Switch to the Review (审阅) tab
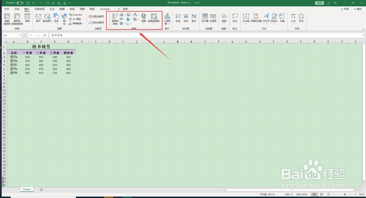366x198 pixels. coord(72,9)
